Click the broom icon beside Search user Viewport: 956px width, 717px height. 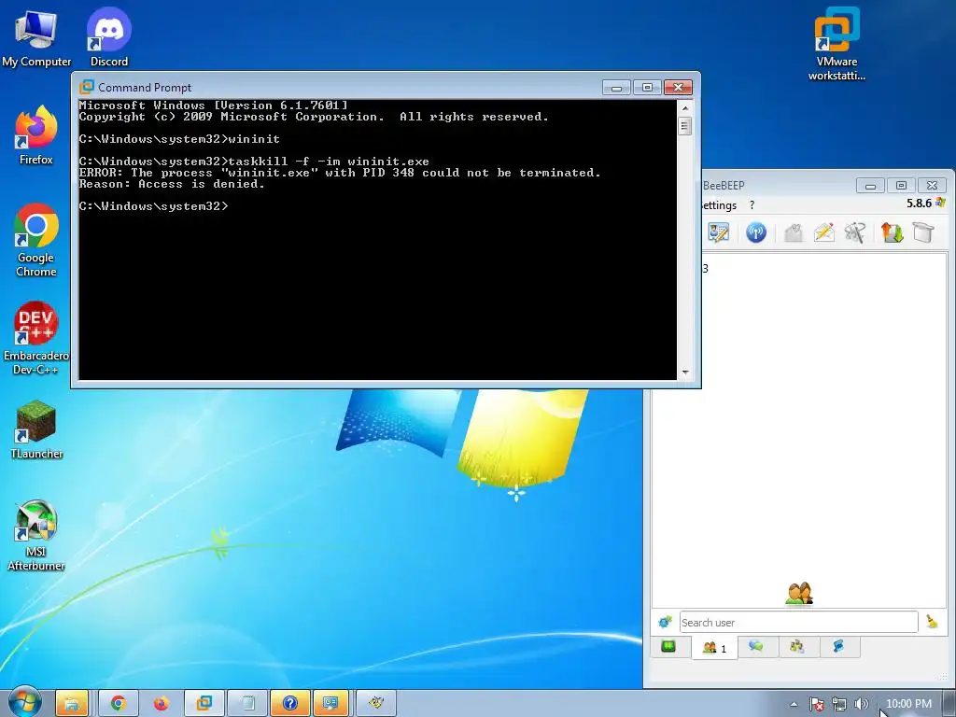pyautogui.click(x=932, y=622)
